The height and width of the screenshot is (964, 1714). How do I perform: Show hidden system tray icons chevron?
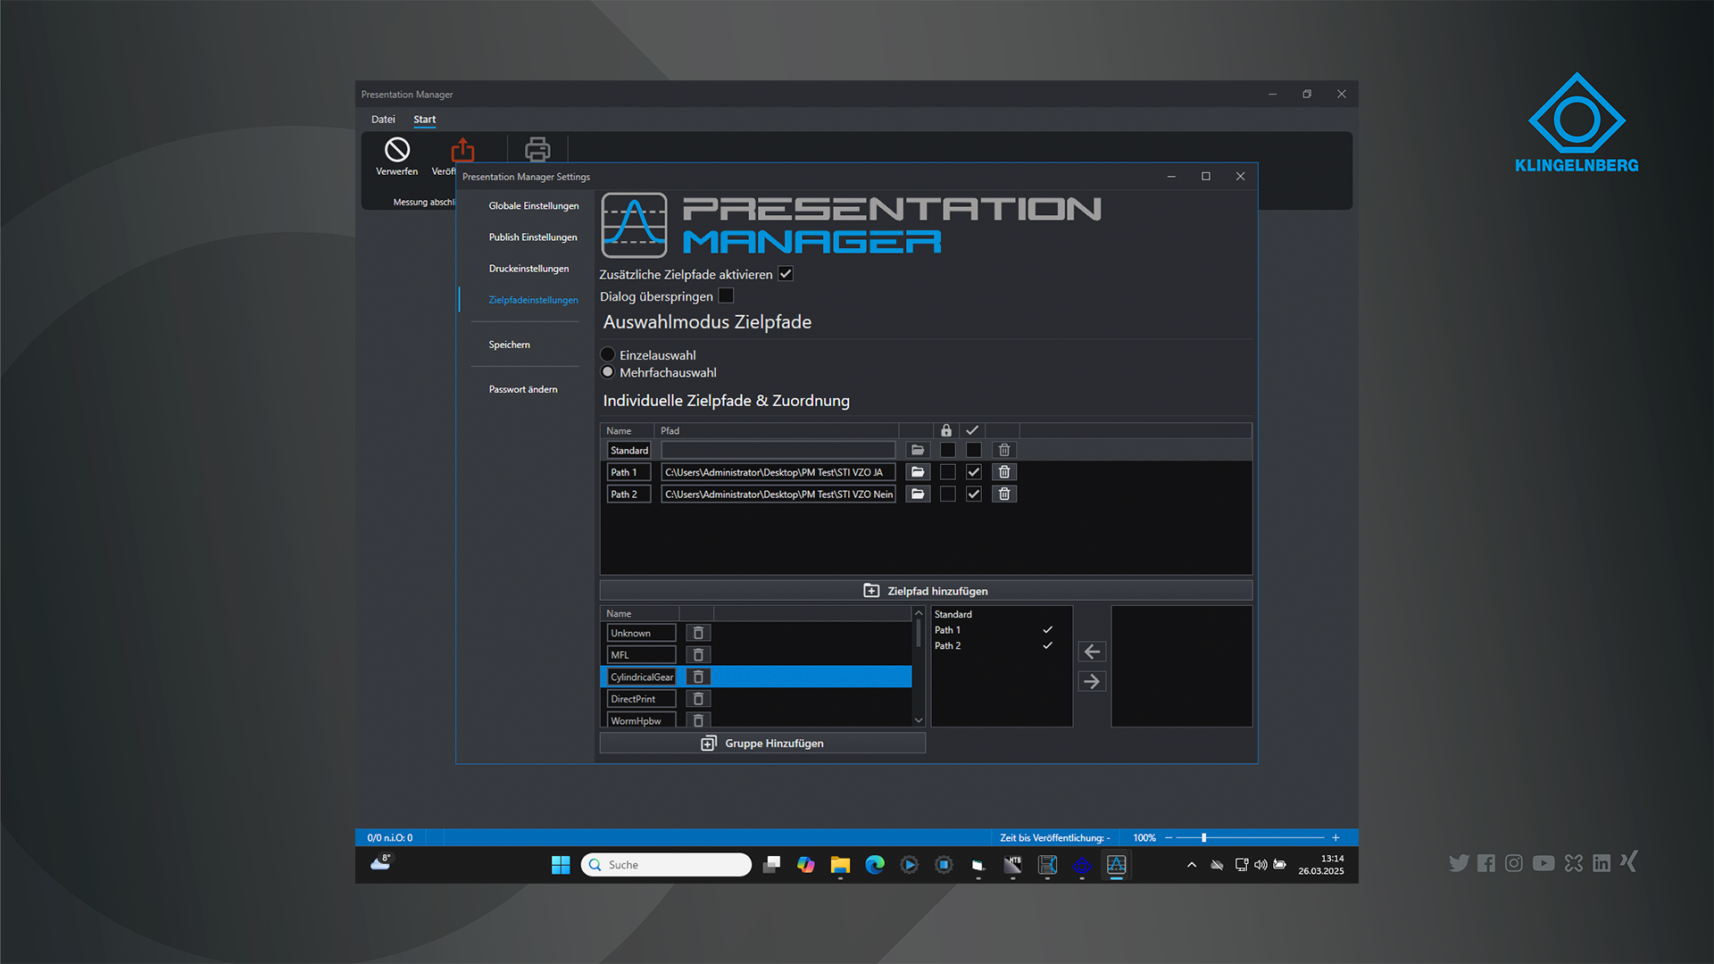(x=1191, y=865)
